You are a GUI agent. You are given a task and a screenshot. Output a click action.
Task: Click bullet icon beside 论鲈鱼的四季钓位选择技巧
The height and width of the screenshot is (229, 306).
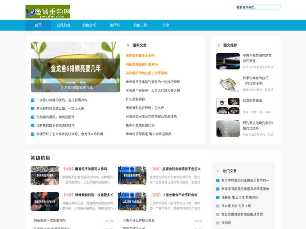(x=33, y=126)
